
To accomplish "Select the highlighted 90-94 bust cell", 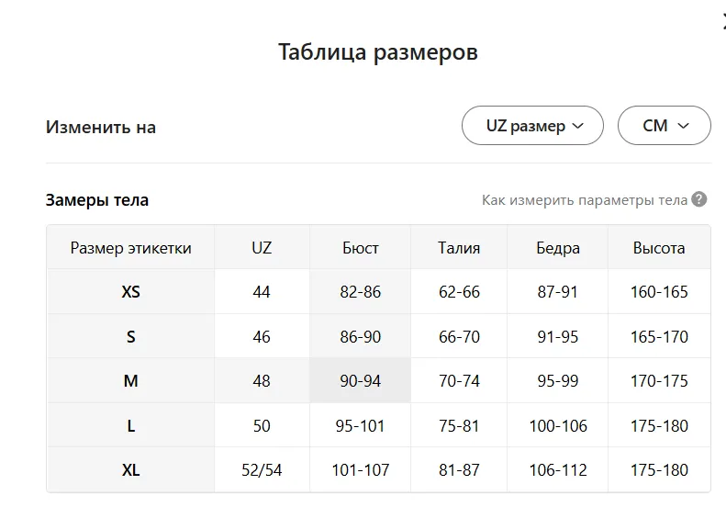I will pos(361,380).
